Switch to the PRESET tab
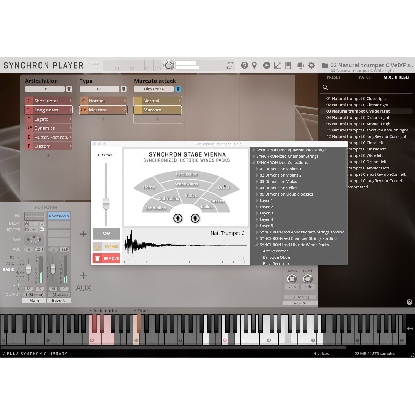Image resolution: width=415 pixels, height=415 pixels. 334,77
